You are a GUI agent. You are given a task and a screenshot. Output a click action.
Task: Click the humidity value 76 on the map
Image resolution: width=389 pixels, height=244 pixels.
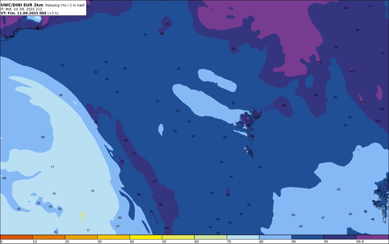coord(92,191)
